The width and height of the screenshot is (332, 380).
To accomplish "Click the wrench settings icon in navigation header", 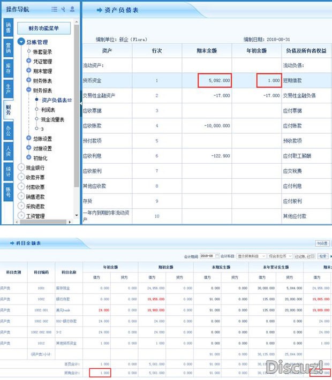I will pyautogui.click(x=63, y=9).
